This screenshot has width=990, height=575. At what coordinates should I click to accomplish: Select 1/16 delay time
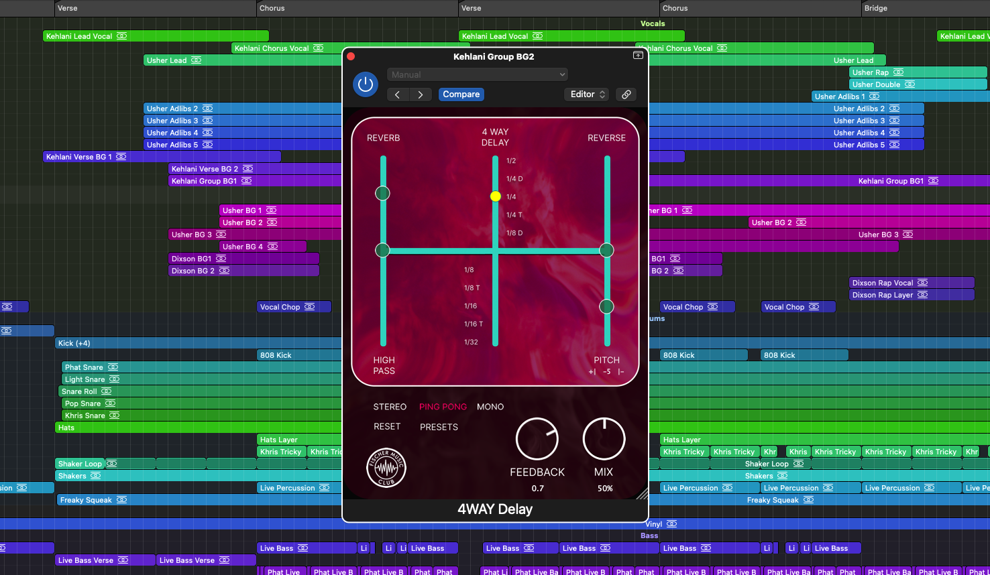pos(471,306)
